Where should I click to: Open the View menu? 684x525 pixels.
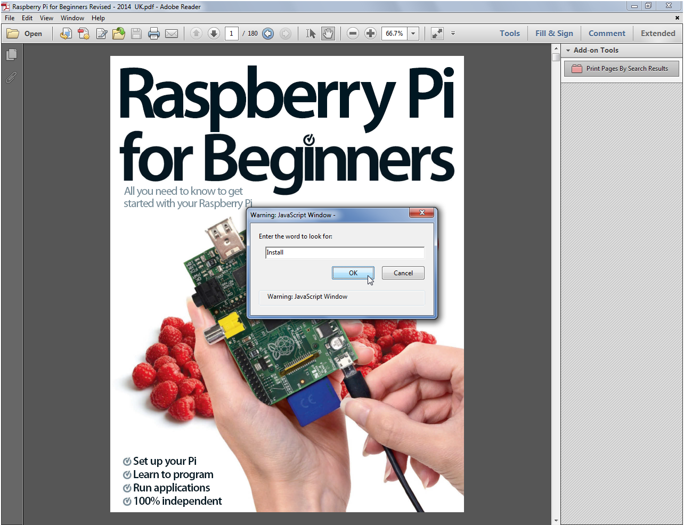coord(46,18)
